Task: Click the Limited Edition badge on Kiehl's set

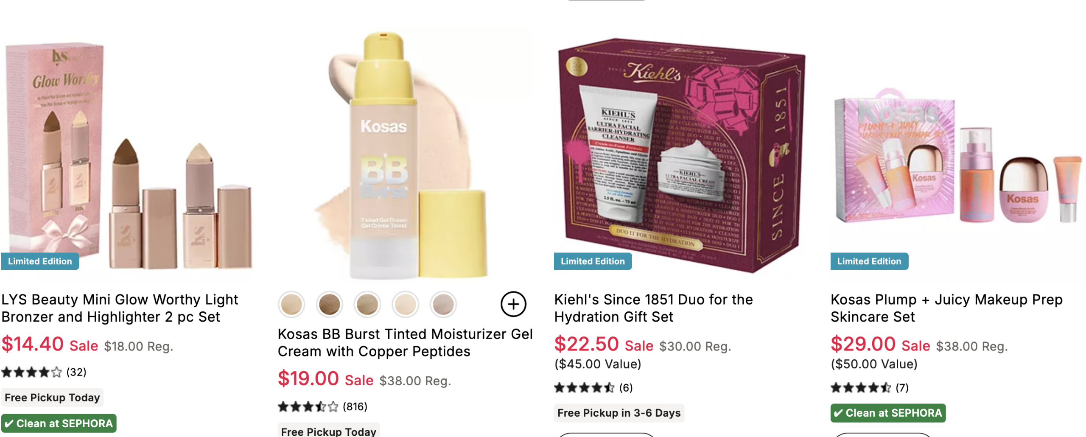Action: [593, 261]
